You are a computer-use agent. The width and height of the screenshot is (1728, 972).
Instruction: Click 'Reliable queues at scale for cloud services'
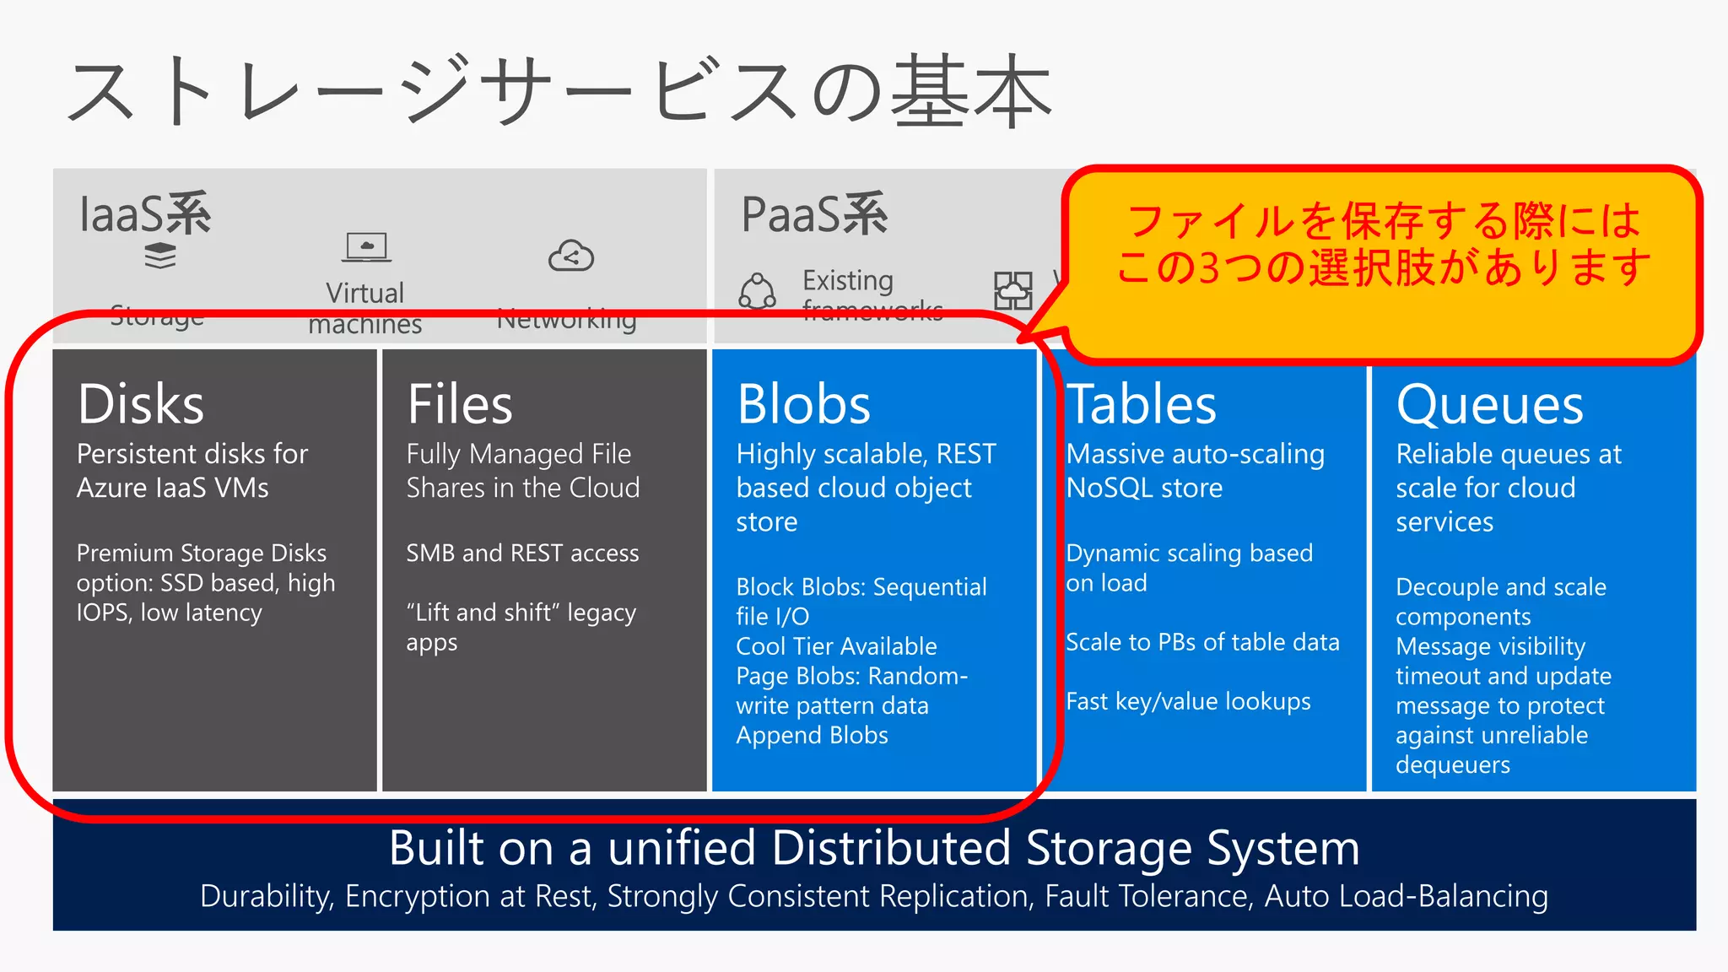pos(1509,488)
